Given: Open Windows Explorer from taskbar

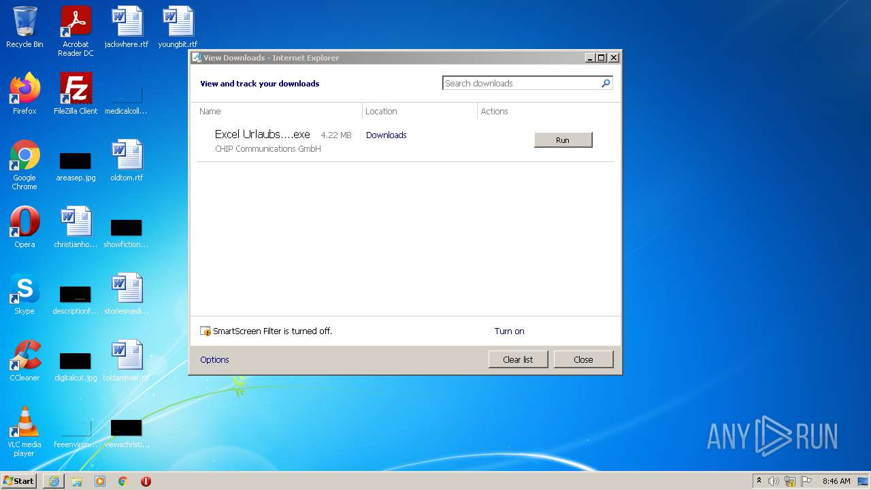Looking at the screenshot, I should click(x=77, y=481).
